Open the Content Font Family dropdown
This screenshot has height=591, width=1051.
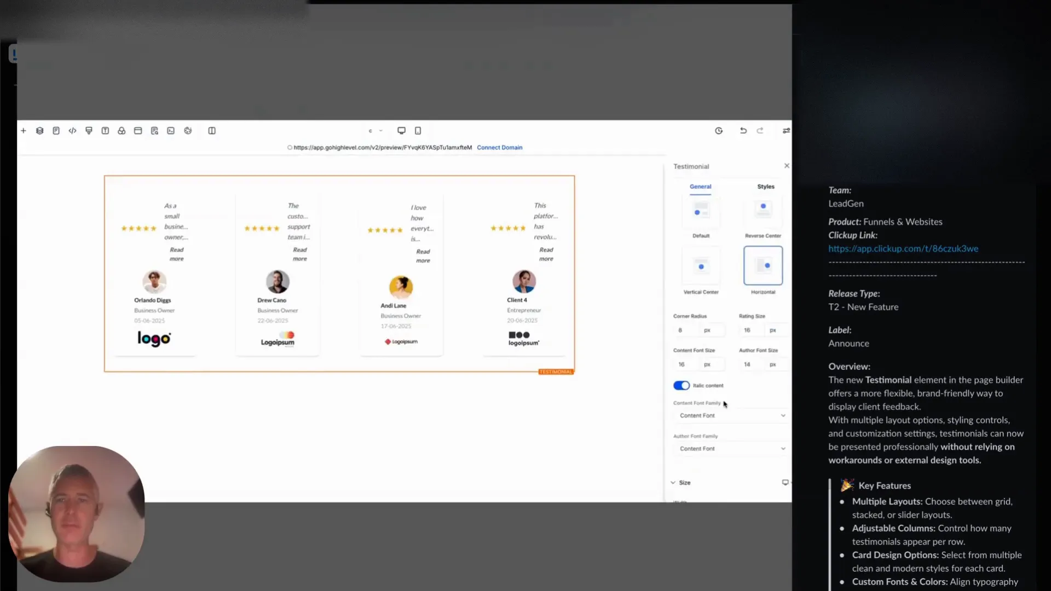coord(731,415)
